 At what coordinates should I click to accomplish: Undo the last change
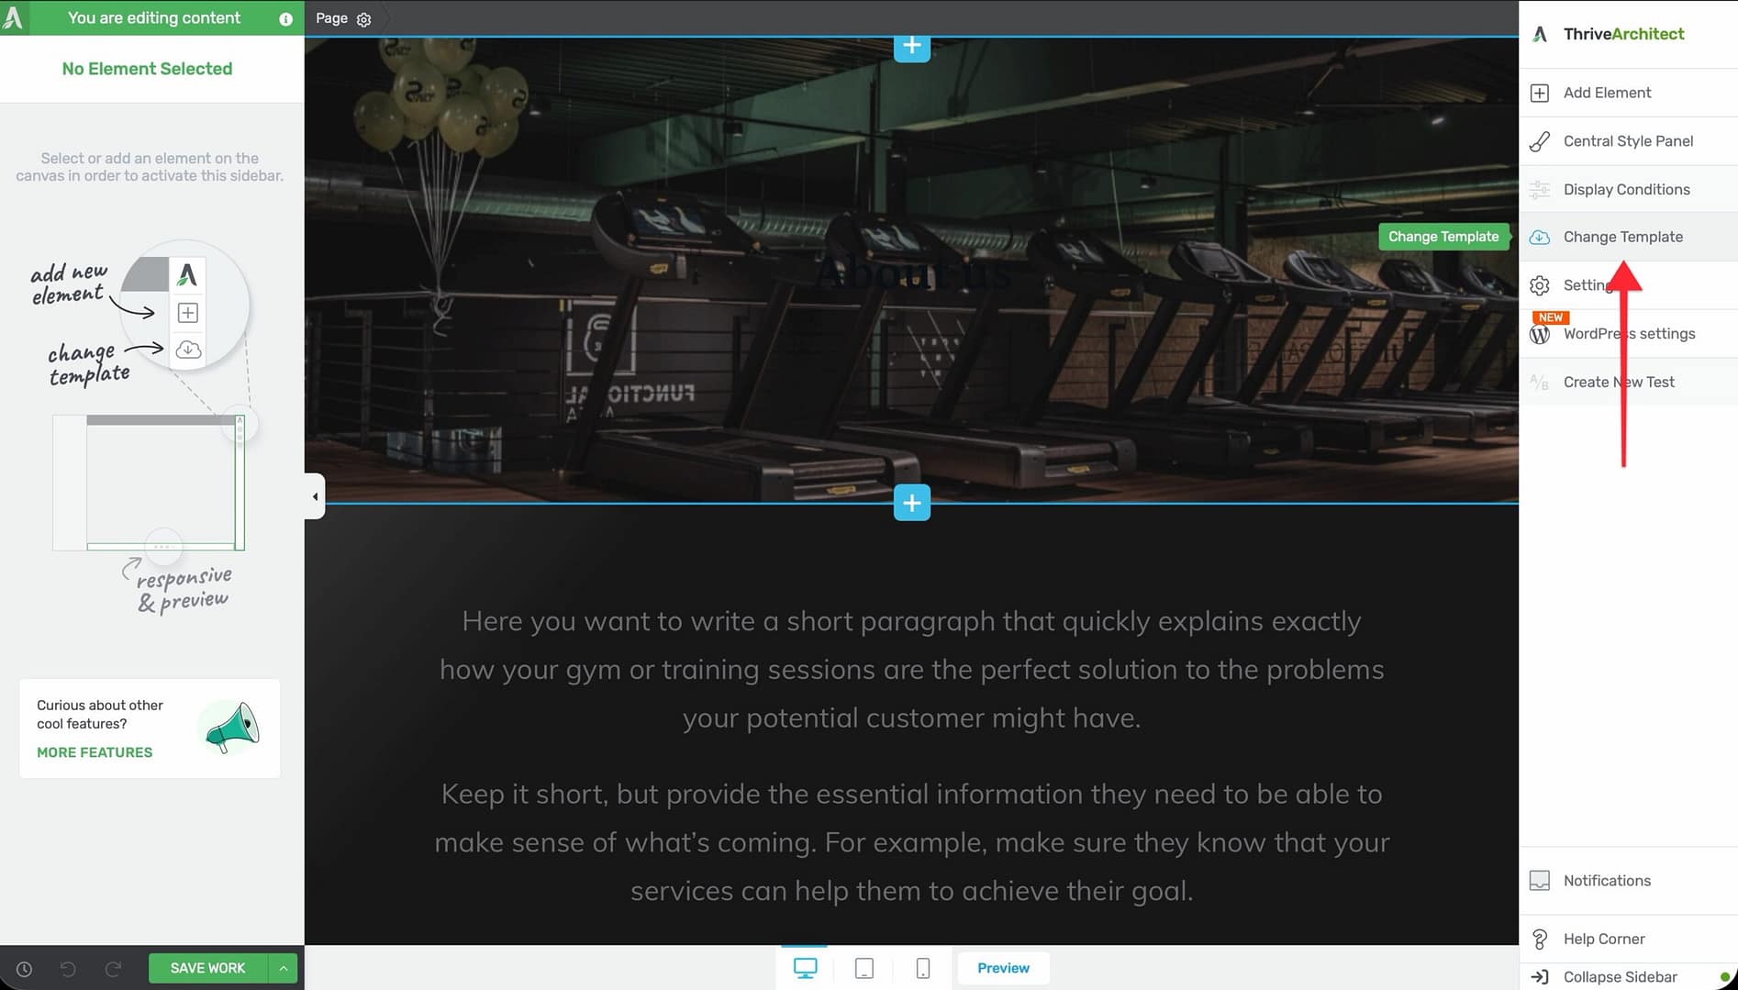[68, 969]
